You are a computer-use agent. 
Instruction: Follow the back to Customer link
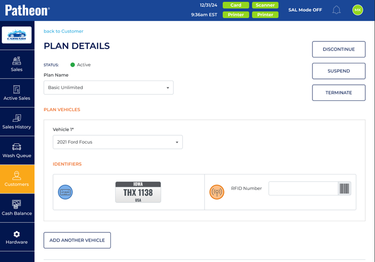pyautogui.click(x=63, y=31)
